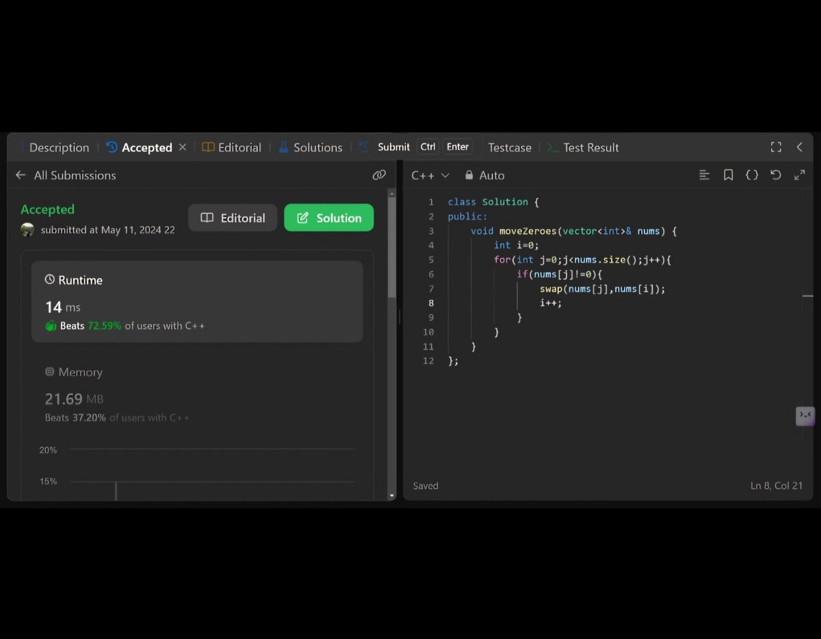Click the curly braces snippet icon

point(752,175)
